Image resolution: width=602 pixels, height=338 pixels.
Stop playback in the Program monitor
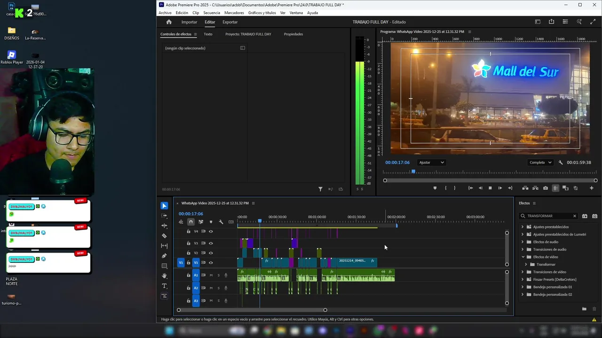490,188
